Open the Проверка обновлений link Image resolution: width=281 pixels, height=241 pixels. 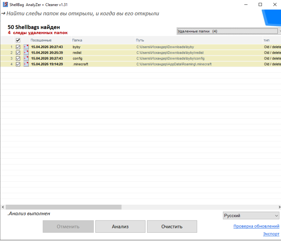pos(256,226)
